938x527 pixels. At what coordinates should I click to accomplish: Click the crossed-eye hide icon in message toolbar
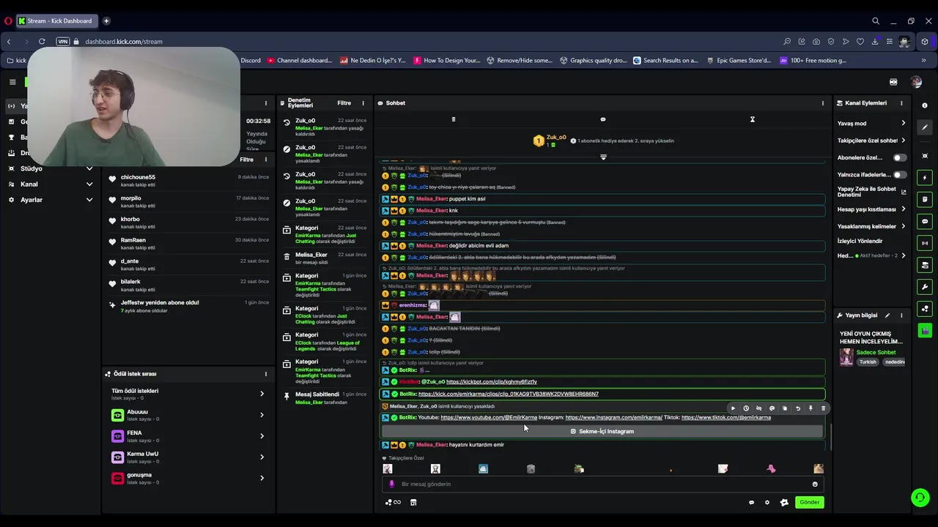point(758,408)
